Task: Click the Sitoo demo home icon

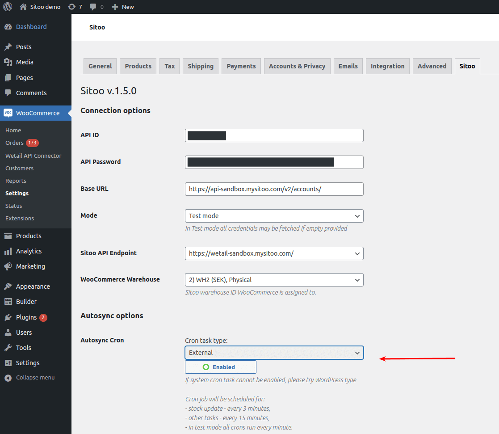Action: tap(24, 7)
